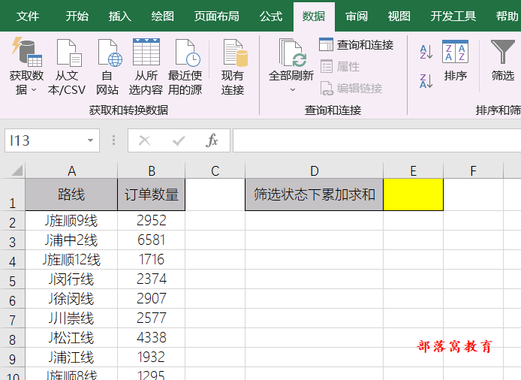Image resolution: width=521 pixels, height=380 pixels.
Task: Select cell J川崇线
Action: (x=71, y=318)
